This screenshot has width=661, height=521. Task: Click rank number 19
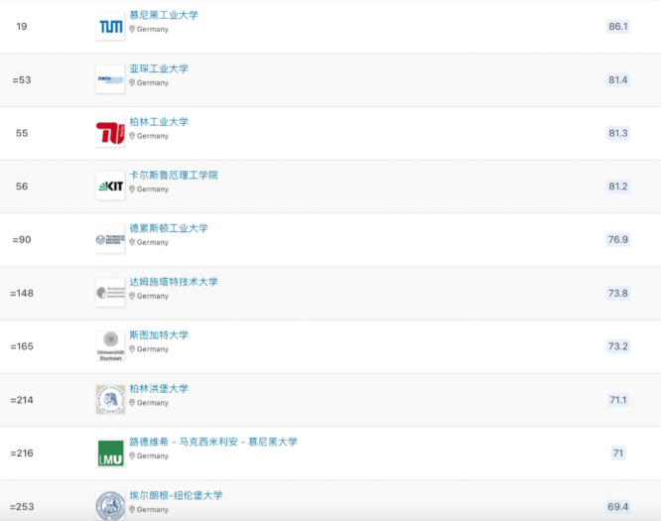[x=22, y=27]
